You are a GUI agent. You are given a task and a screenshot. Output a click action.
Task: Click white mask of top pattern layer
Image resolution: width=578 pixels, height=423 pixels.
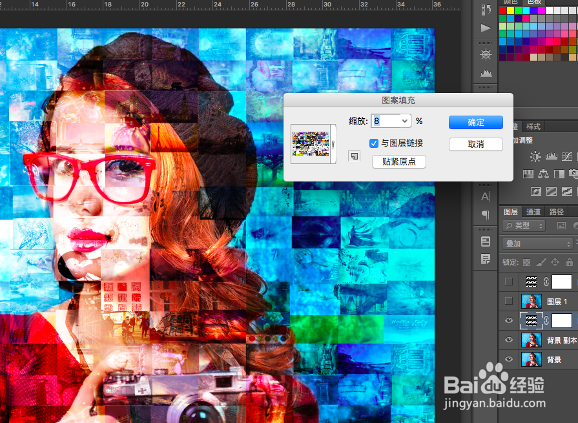561,282
